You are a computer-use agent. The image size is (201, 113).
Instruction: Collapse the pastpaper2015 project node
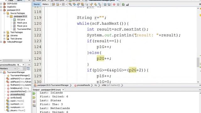click(x=1, y=10)
